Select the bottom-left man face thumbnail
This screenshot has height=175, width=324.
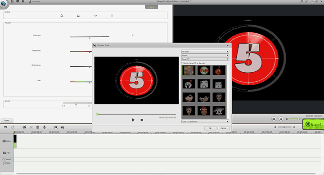coord(189,111)
